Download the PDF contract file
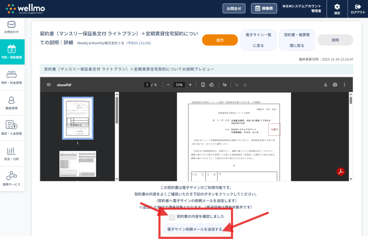This screenshot has width=368, height=239. coord(326,85)
